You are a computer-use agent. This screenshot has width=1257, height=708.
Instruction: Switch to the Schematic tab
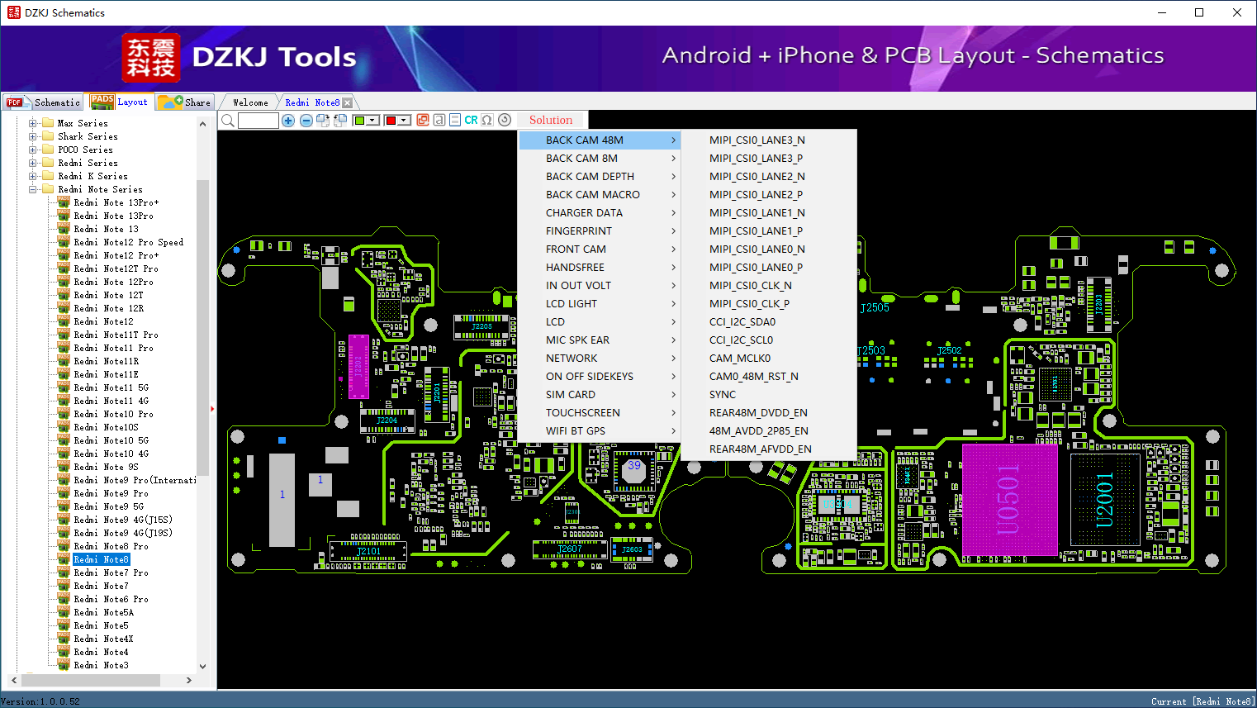click(42, 102)
